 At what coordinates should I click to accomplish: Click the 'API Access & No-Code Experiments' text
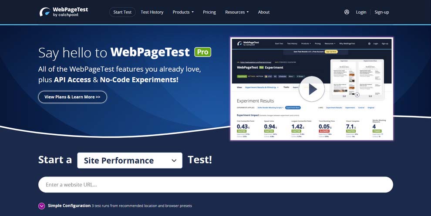[116, 80]
